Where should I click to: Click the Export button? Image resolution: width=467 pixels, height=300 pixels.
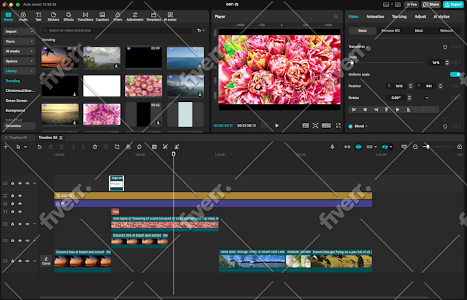(453, 5)
